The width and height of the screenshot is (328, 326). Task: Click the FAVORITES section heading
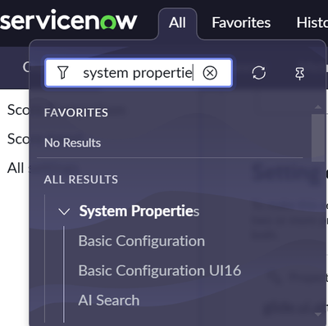pos(76,113)
